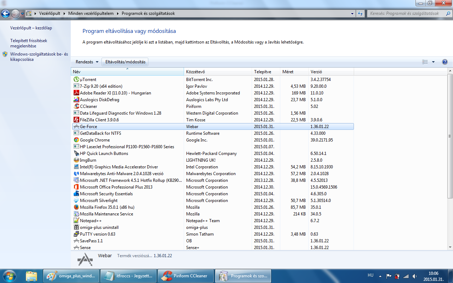The width and height of the screenshot is (453, 283).
Task: Open Windows-szolgáltatások be- és kikapcsolása link
Action: tap(39, 57)
